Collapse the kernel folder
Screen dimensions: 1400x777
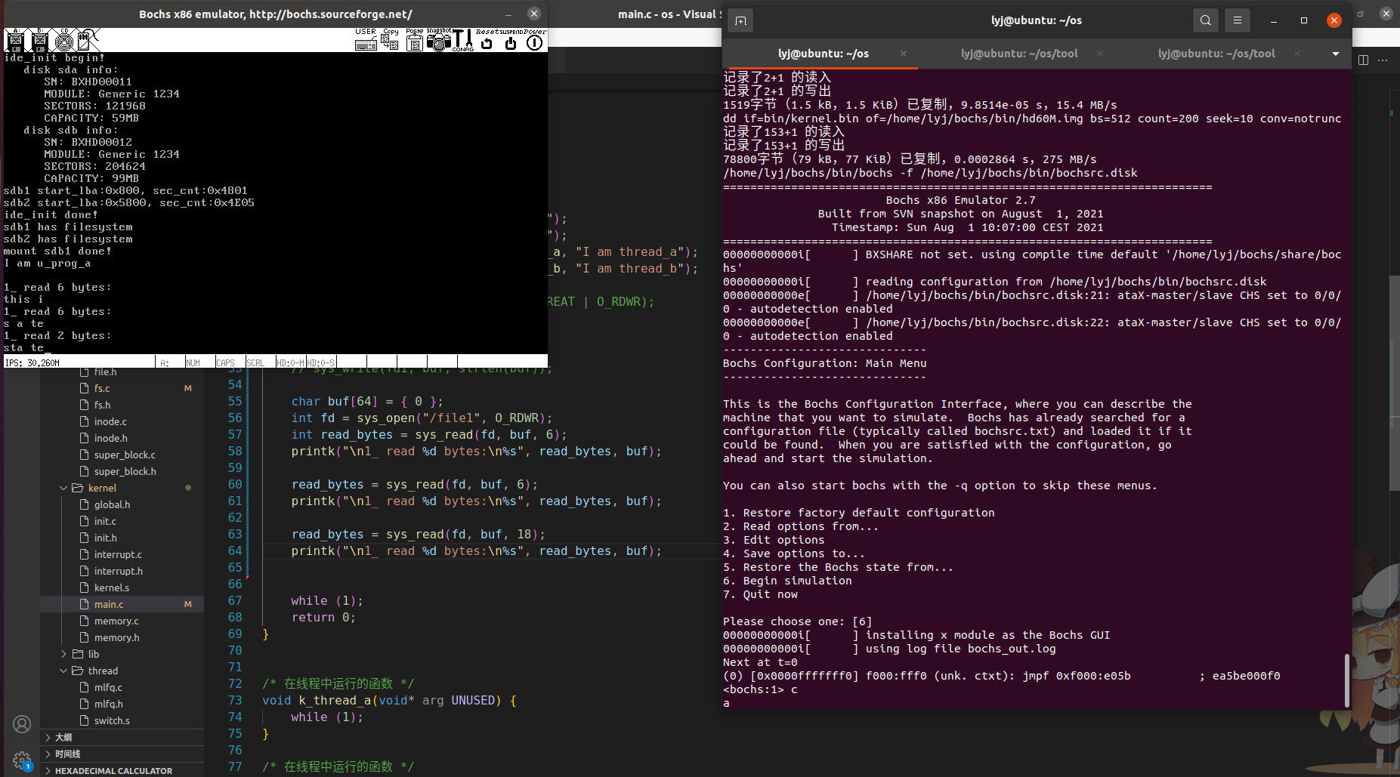click(102, 488)
